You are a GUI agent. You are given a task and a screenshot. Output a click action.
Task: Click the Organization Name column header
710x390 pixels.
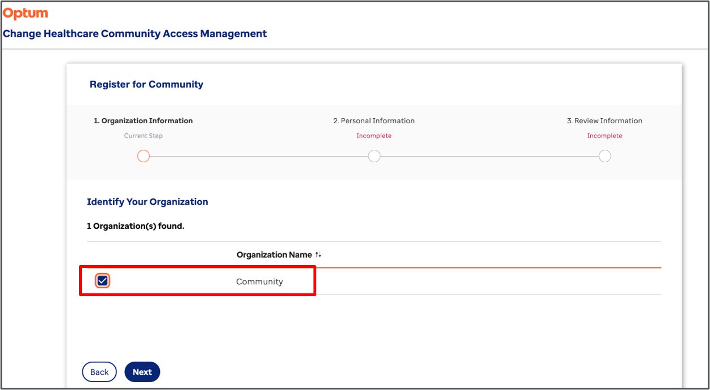(274, 254)
